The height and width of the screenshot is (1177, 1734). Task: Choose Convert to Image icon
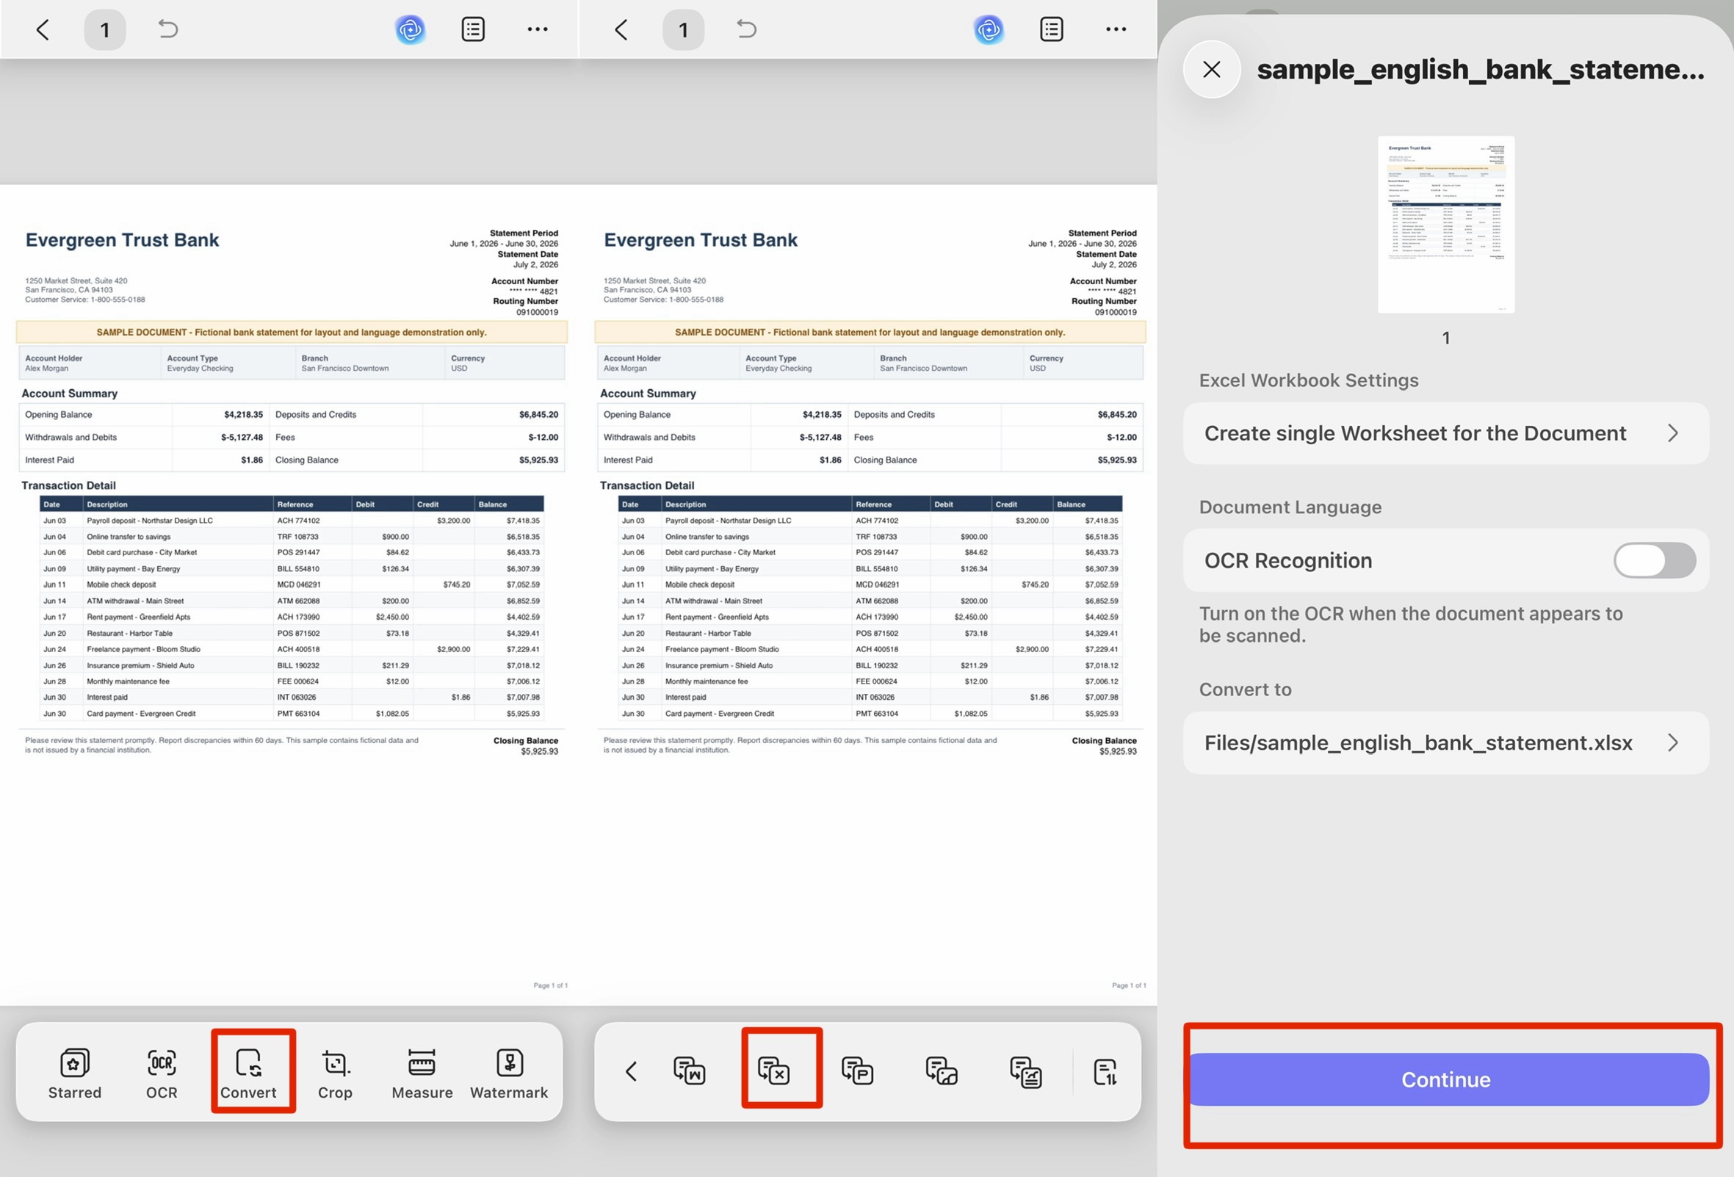pyautogui.click(x=942, y=1071)
